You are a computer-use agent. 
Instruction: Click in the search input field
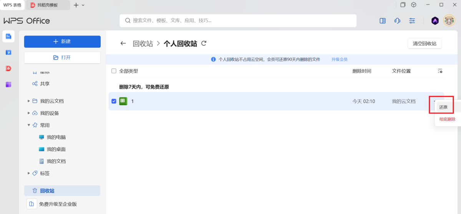[238, 21]
